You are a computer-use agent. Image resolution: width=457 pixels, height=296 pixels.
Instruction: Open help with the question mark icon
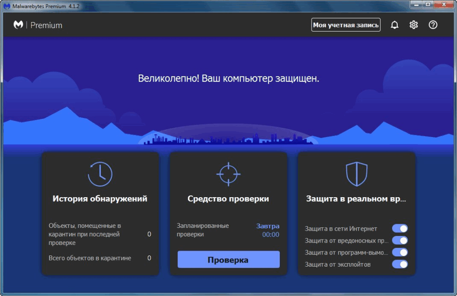point(432,25)
